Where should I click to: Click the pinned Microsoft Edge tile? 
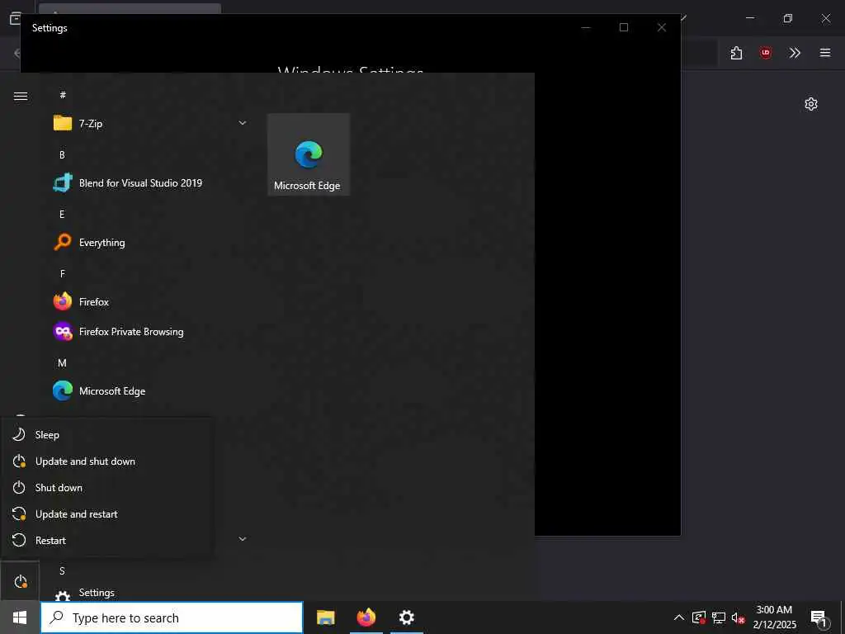pos(309,154)
